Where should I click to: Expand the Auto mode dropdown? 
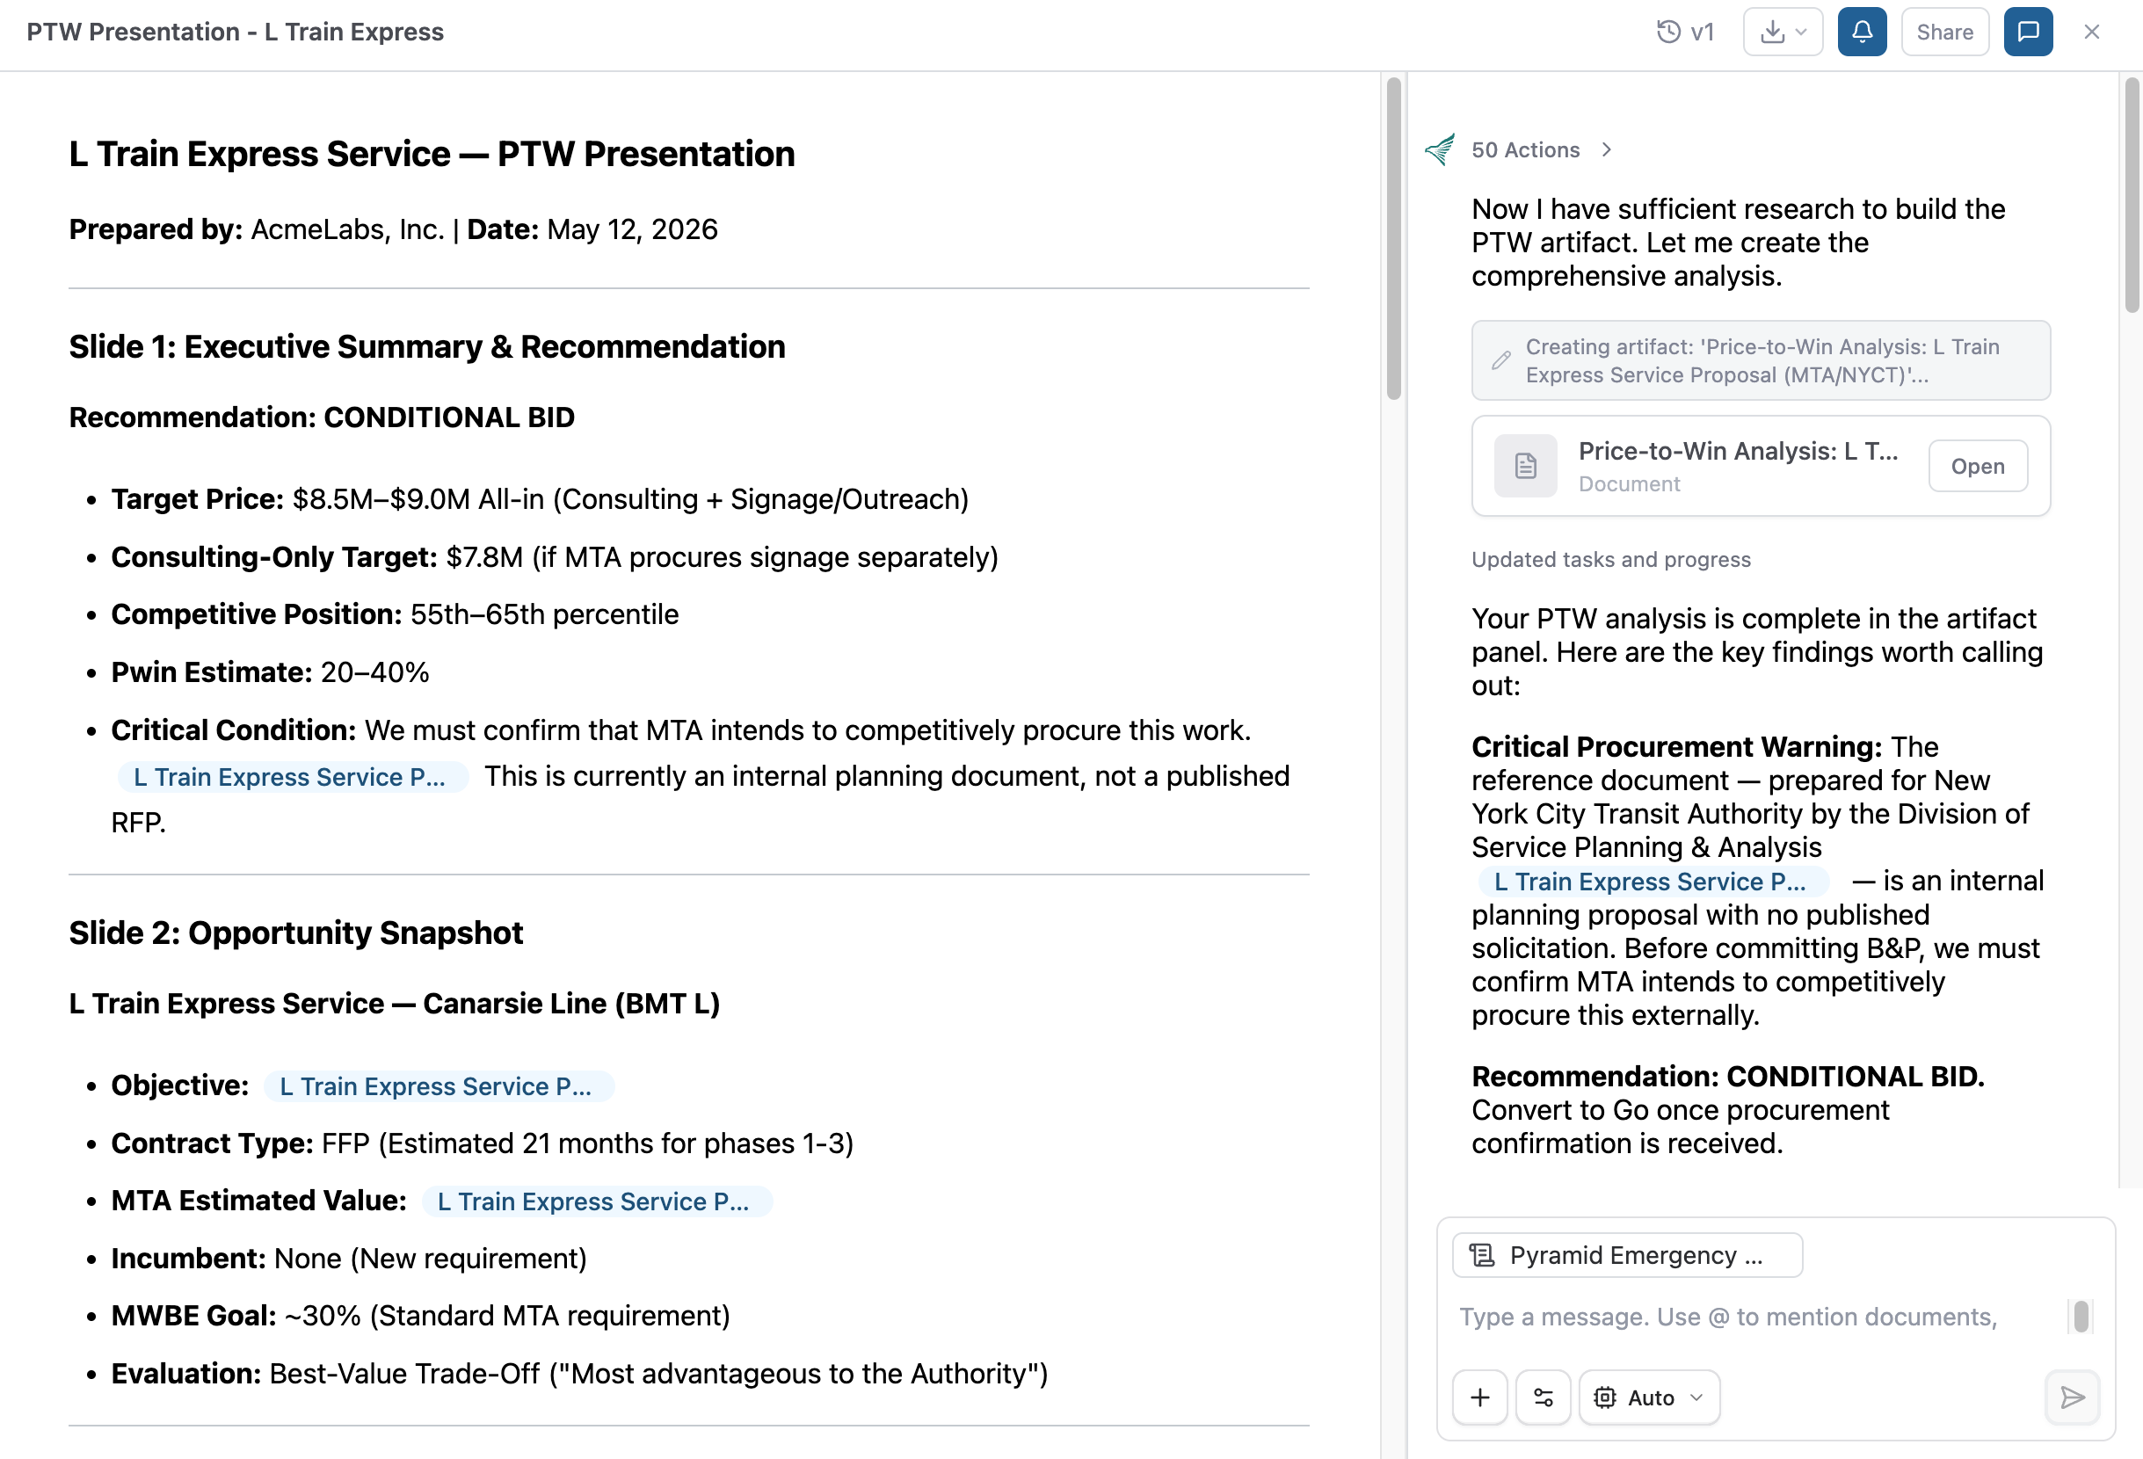(1649, 1397)
